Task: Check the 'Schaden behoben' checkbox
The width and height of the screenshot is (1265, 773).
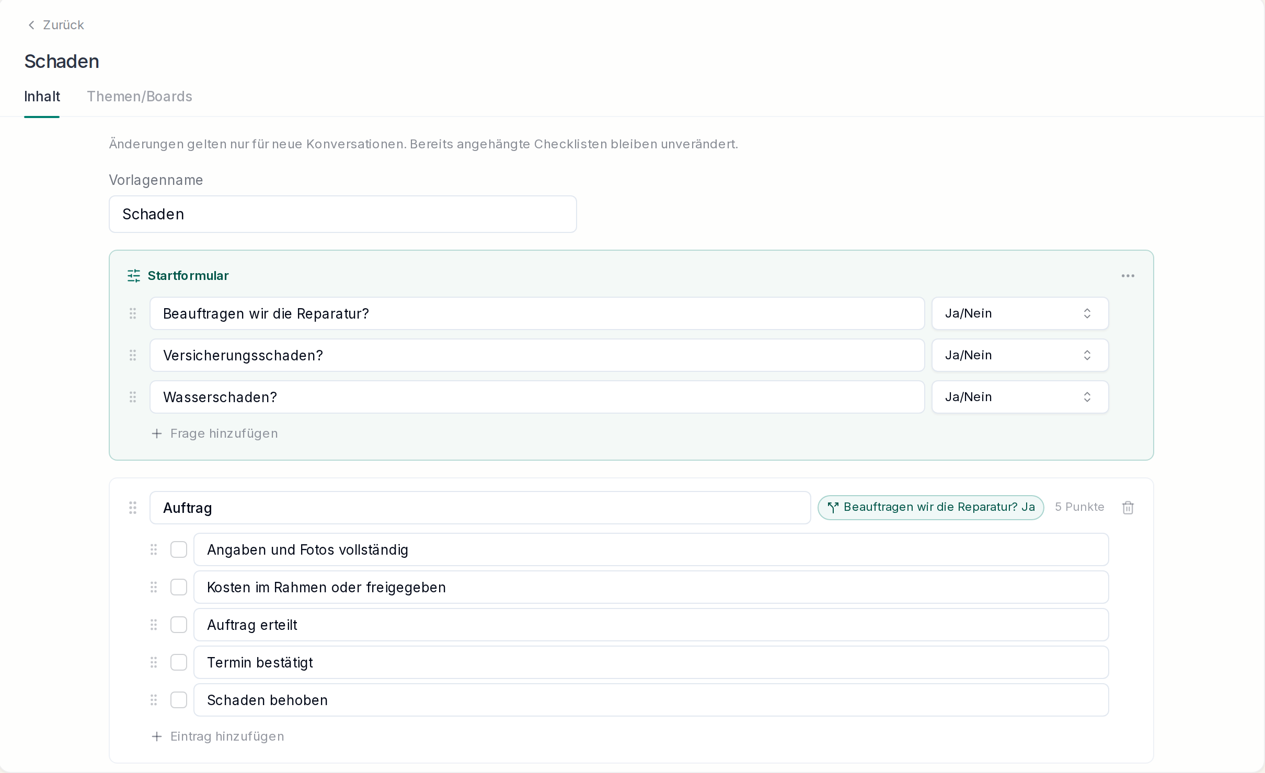Action: 179,700
